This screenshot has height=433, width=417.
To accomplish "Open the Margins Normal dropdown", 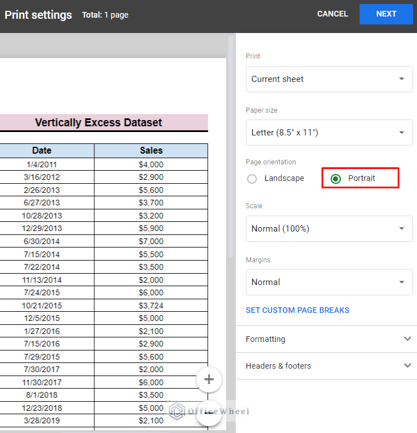I will [329, 282].
